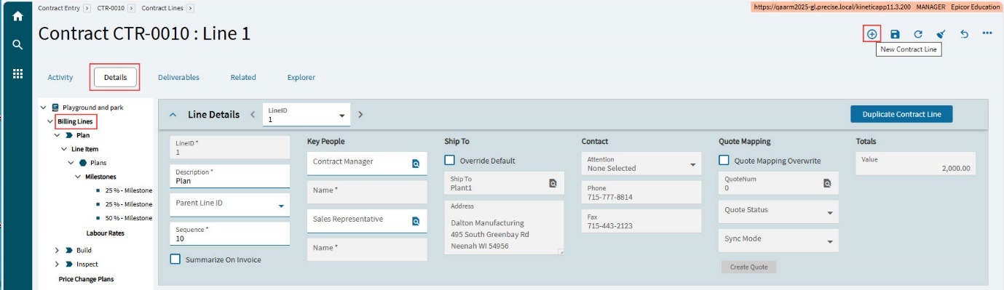The image size is (1004, 290).
Task: Click the Fax field 715-443-2123
Action: [x=641, y=221]
